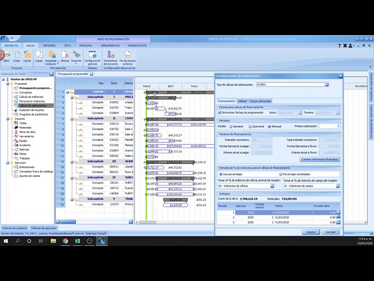Viewport: 374px width, 281px height.
Task: Select Estimaciones in the tree
Action: 27,167
